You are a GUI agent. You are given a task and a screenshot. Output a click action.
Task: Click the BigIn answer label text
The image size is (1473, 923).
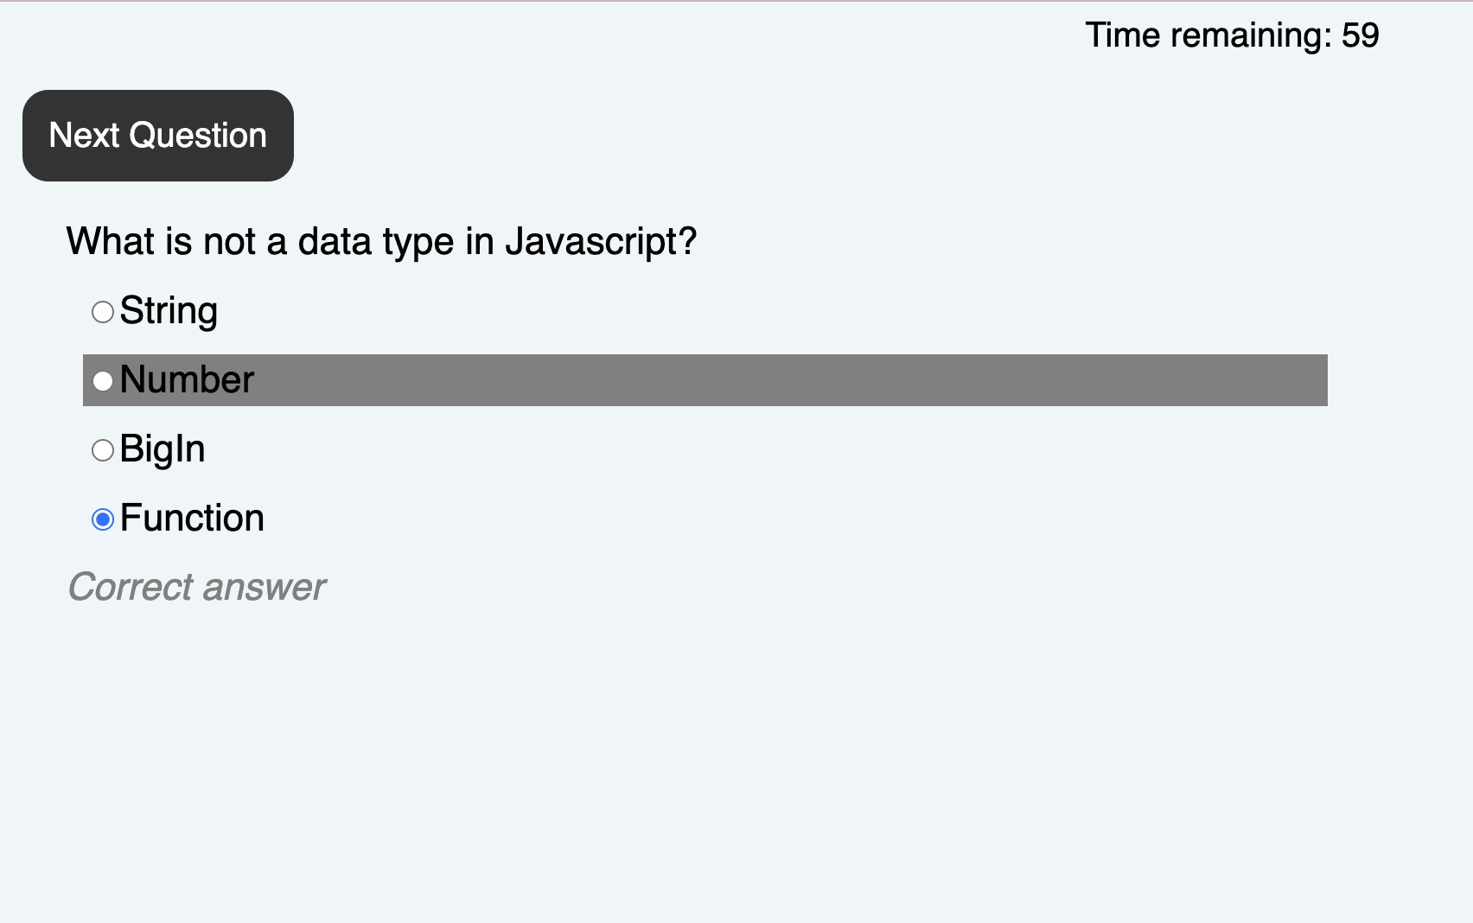[x=163, y=449]
